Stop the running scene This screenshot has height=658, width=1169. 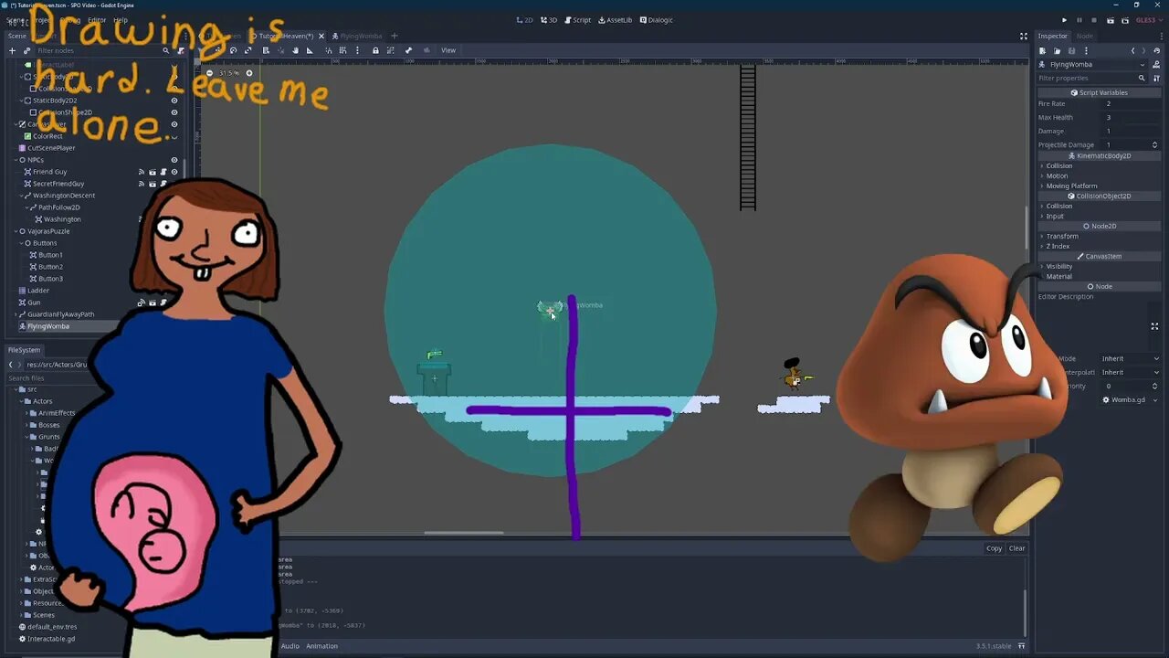click(x=1095, y=19)
